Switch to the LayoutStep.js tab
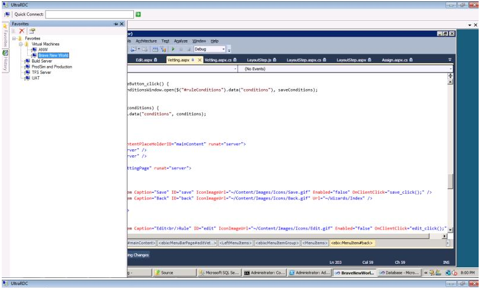The image size is (481, 288). 261,60
